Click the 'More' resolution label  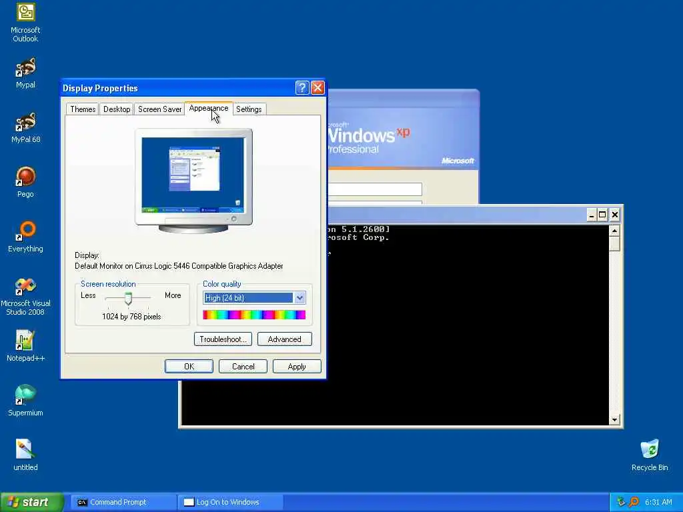coord(173,295)
